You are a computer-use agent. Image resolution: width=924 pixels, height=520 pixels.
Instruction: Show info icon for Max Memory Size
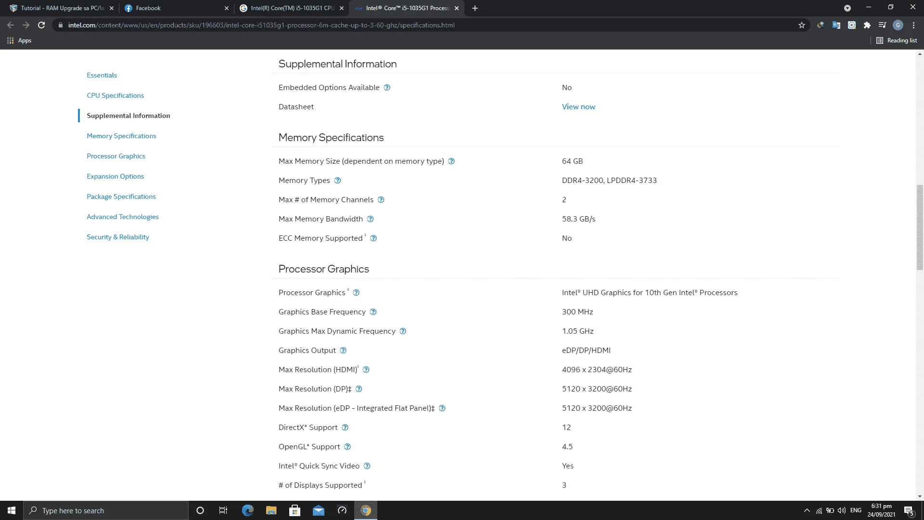point(451,161)
